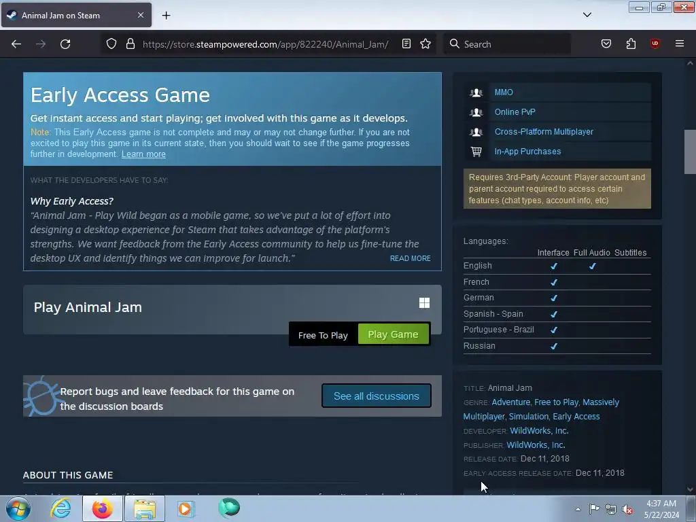Click the Cross-Platform Multiplayer people icon
The image size is (696, 522).
pos(476,132)
